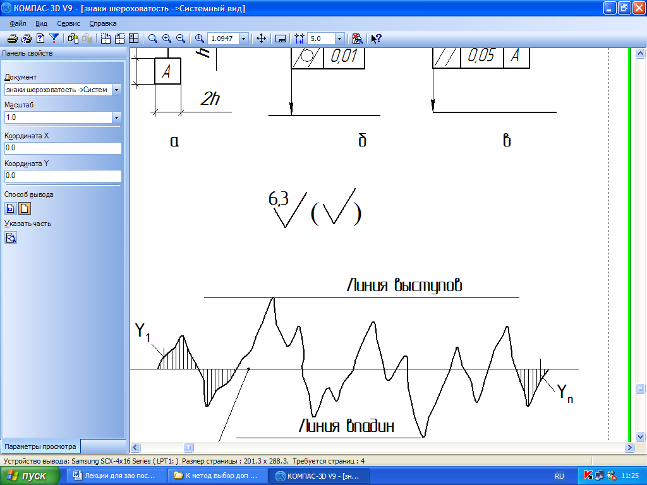The width and height of the screenshot is (647, 485).
Task: Open step value 5.0 dropdown arrow
Action: [339, 39]
